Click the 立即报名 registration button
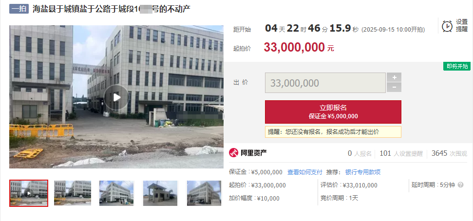The width and height of the screenshot is (473, 221). pyautogui.click(x=333, y=112)
